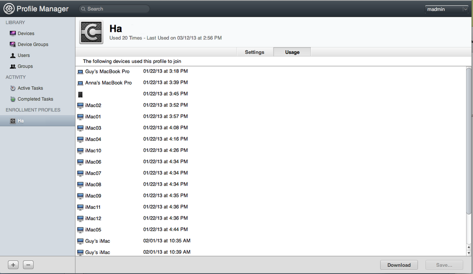Click the iMac10 computer icon
Image resolution: width=473 pixels, height=274 pixels.
click(x=80, y=151)
